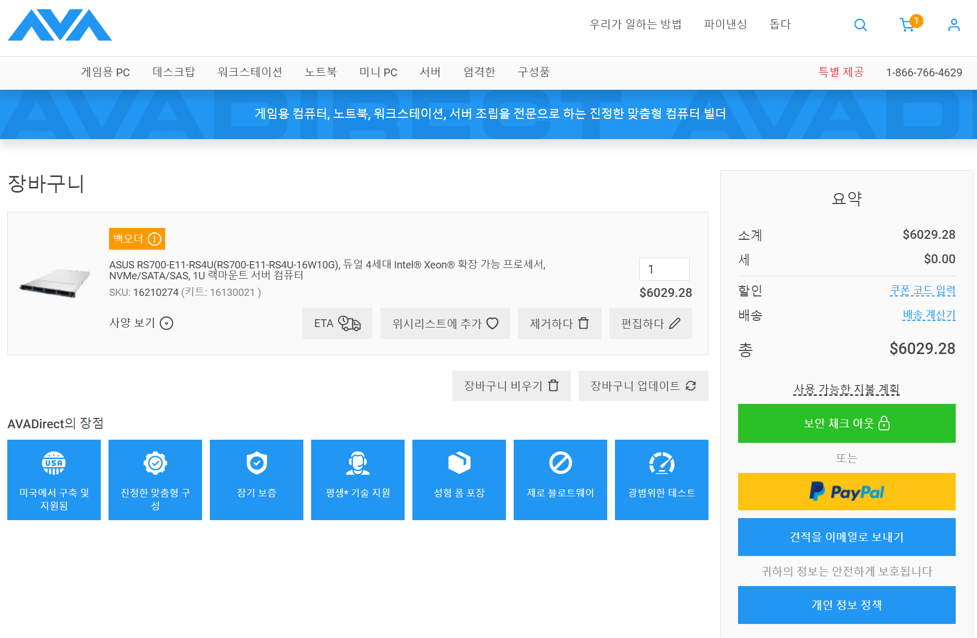977x638 pixels.
Task: Click the 제로 블로트웨어 tile
Action: 560,480
